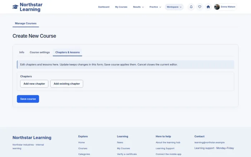
Task: Go to the home icon
Action: click(208, 7)
